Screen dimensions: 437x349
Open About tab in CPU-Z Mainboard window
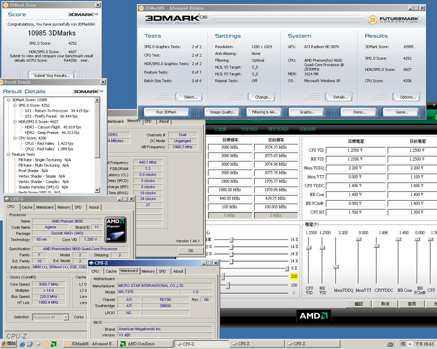tap(178, 271)
